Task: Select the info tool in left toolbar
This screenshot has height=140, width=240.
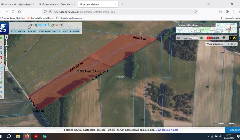Action: [x=1, y=38]
